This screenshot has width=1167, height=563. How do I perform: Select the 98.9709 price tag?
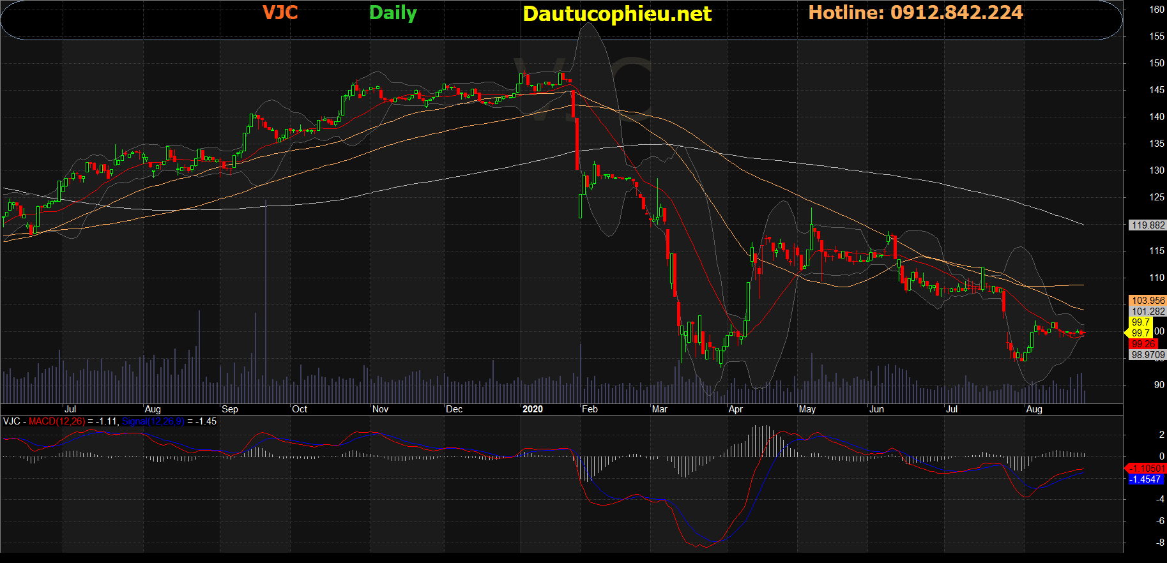[1147, 355]
